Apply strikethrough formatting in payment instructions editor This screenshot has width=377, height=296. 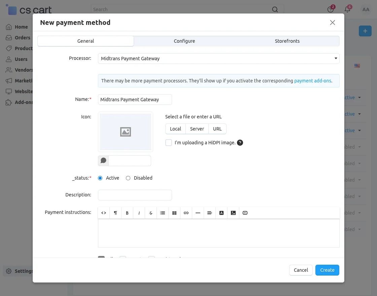coord(150,213)
